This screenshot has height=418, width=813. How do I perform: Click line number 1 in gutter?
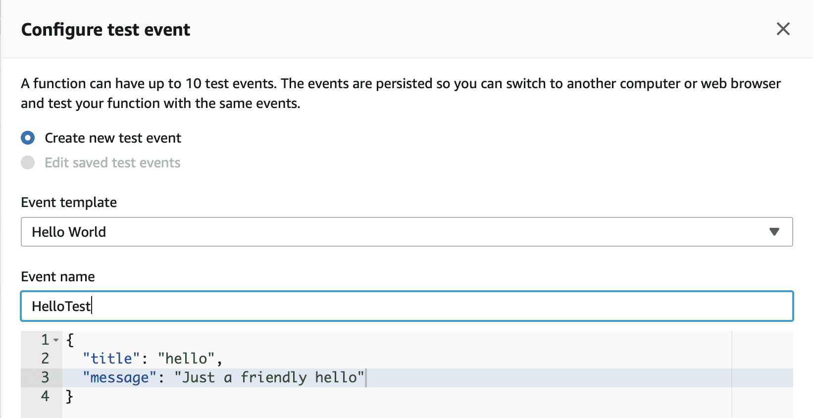(45, 340)
